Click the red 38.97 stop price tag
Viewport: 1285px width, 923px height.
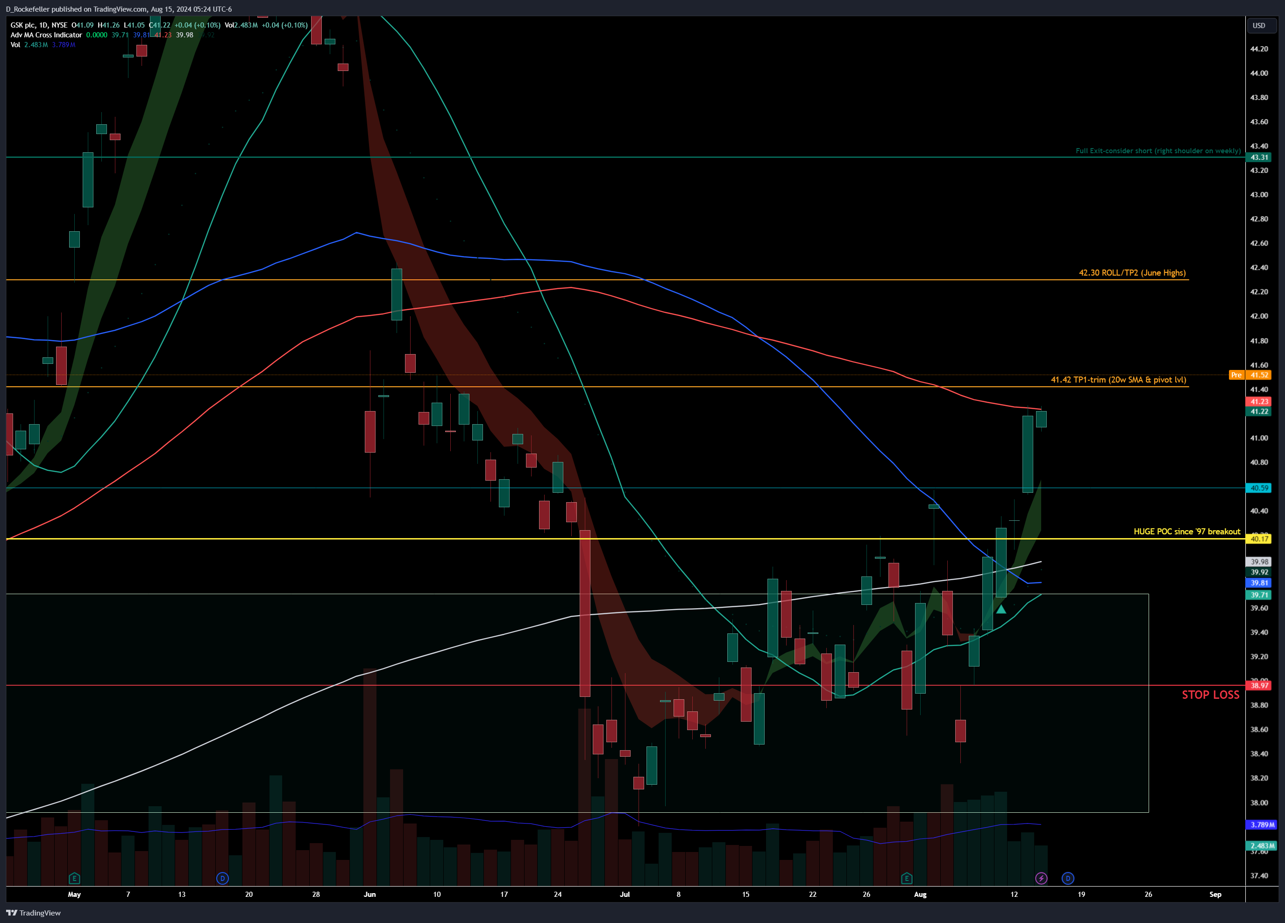pyautogui.click(x=1259, y=686)
